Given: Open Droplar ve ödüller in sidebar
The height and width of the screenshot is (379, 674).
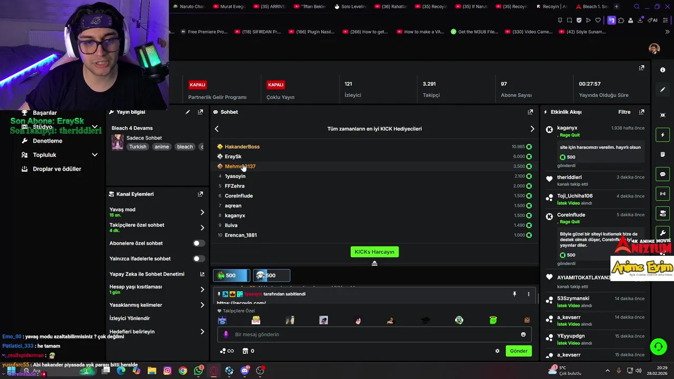Looking at the screenshot, I should tap(57, 169).
